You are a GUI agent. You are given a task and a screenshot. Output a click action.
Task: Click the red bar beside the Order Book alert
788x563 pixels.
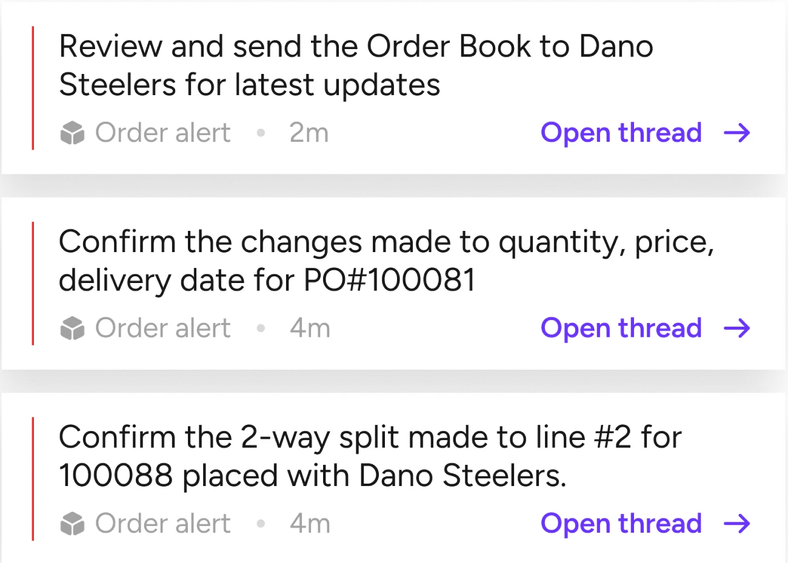[x=33, y=88]
